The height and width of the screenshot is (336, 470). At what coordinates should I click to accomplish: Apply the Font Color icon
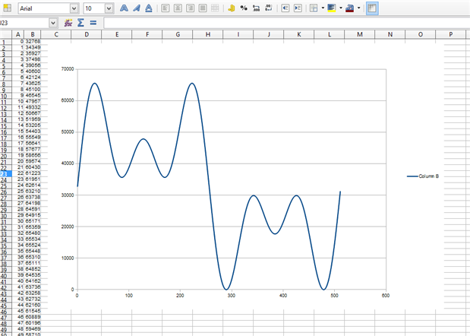[x=349, y=8]
